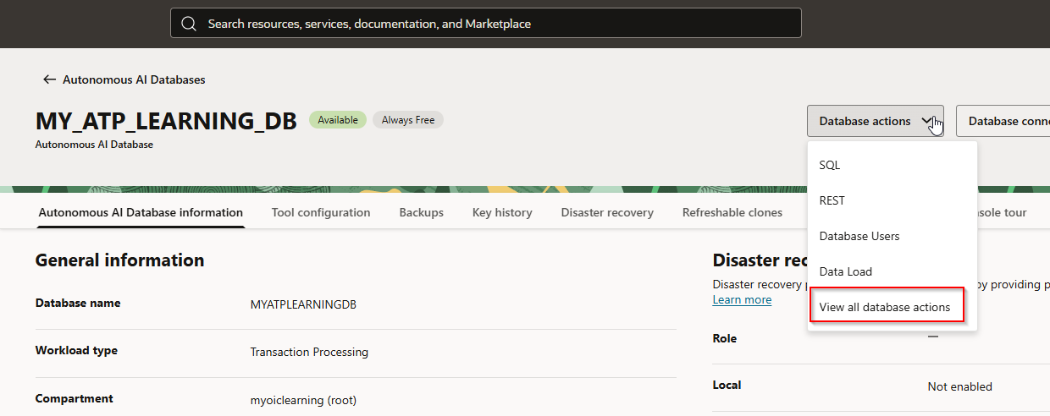Screen dimensions: 1050x416
Task: Go to the Key history tab
Action: click(502, 212)
